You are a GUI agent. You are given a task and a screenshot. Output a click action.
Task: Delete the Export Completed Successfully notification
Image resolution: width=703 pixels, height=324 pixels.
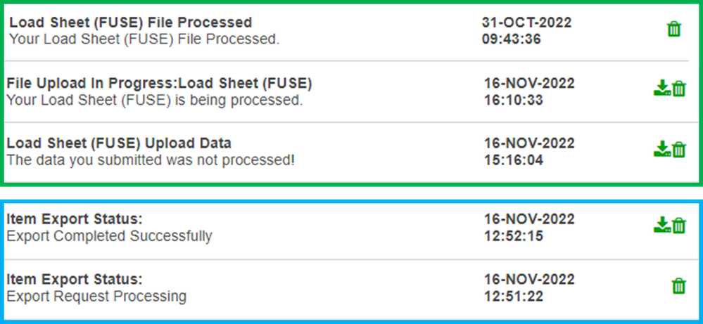pos(679,225)
